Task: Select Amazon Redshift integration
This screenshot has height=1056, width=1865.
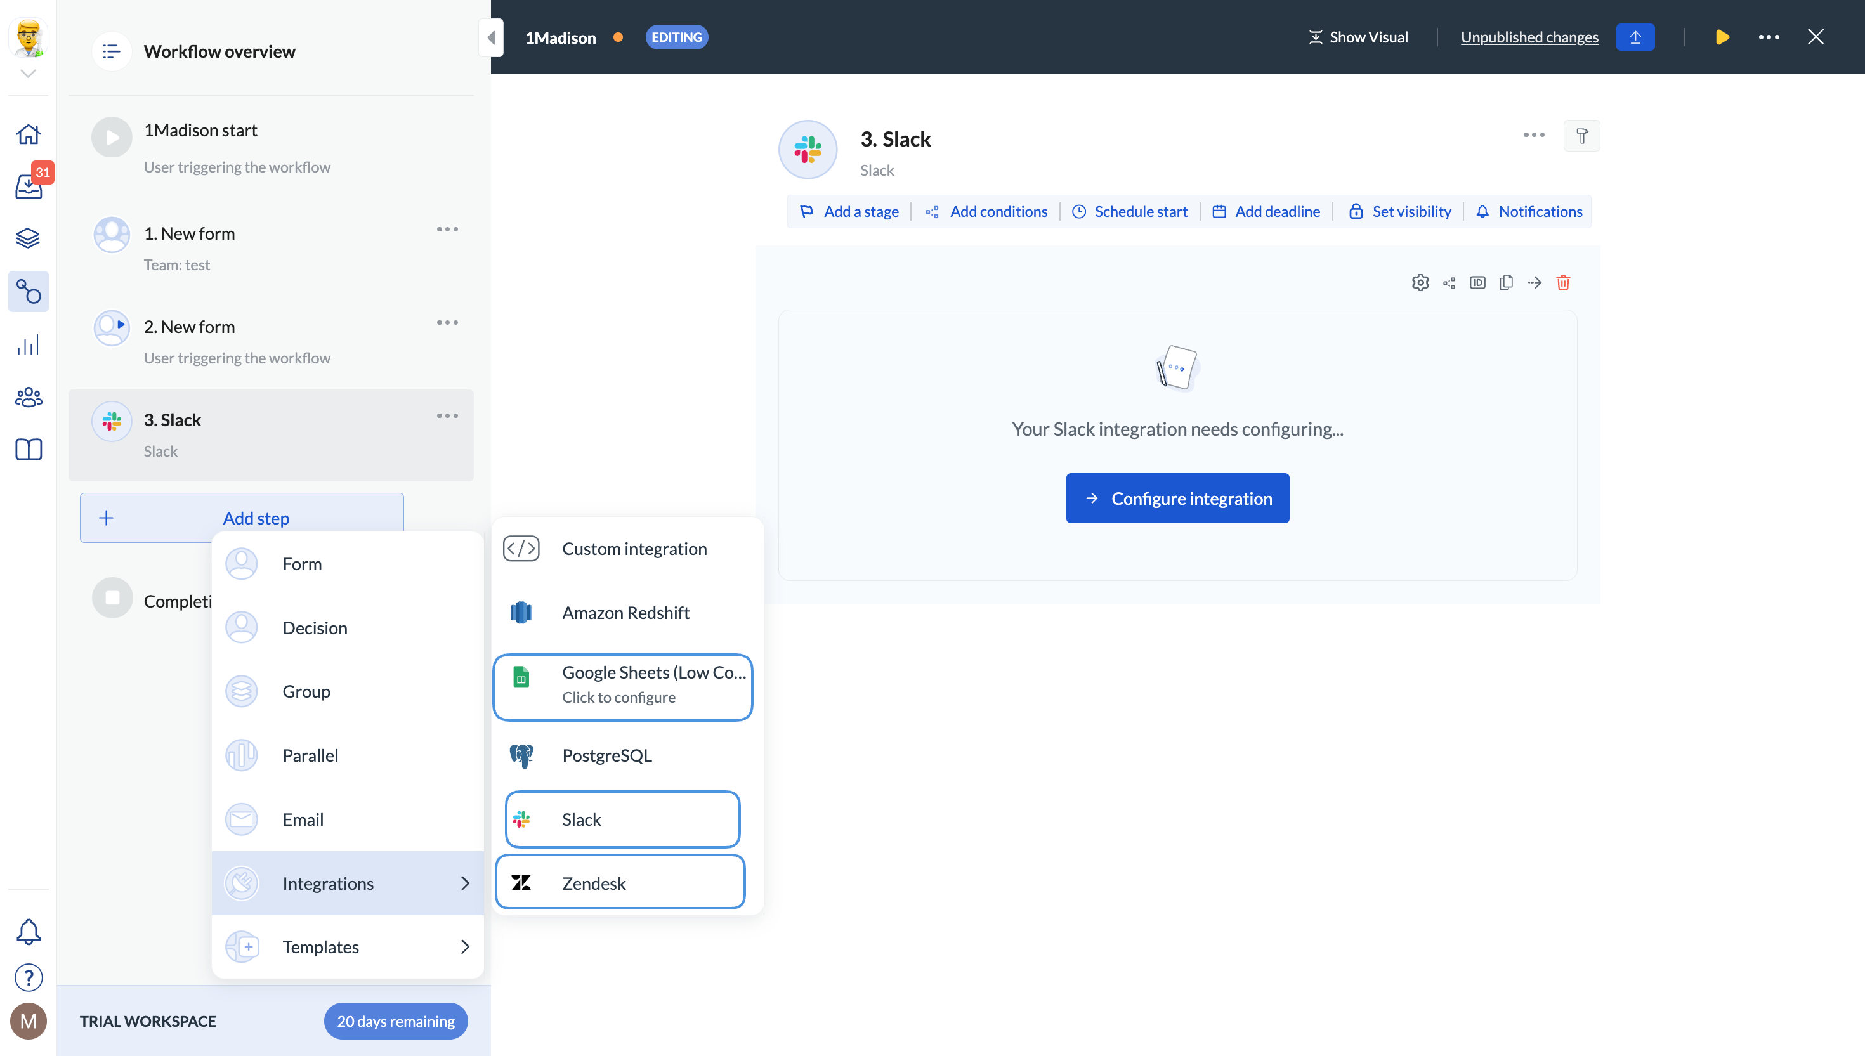Action: point(627,612)
